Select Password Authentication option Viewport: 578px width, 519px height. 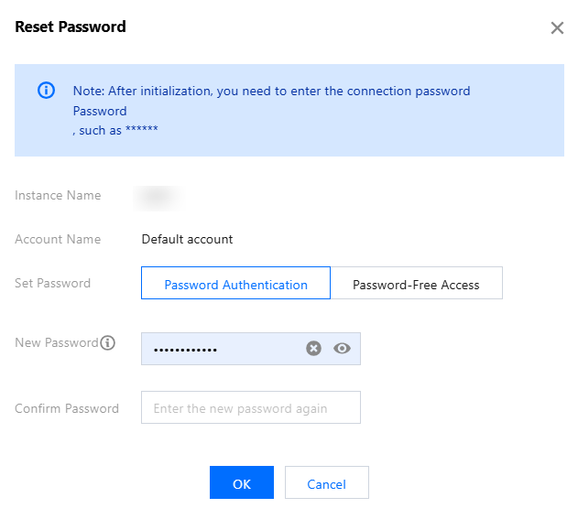click(x=235, y=283)
